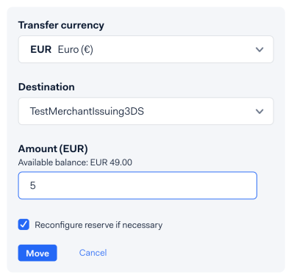Image resolution: width=294 pixels, height=280 pixels.
Task: Open the Transfer currency dropdown
Action: tap(146, 49)
